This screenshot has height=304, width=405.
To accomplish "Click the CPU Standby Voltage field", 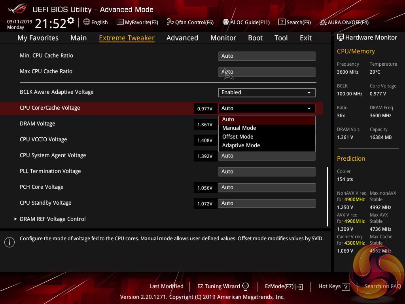I will tap(267, 203).
